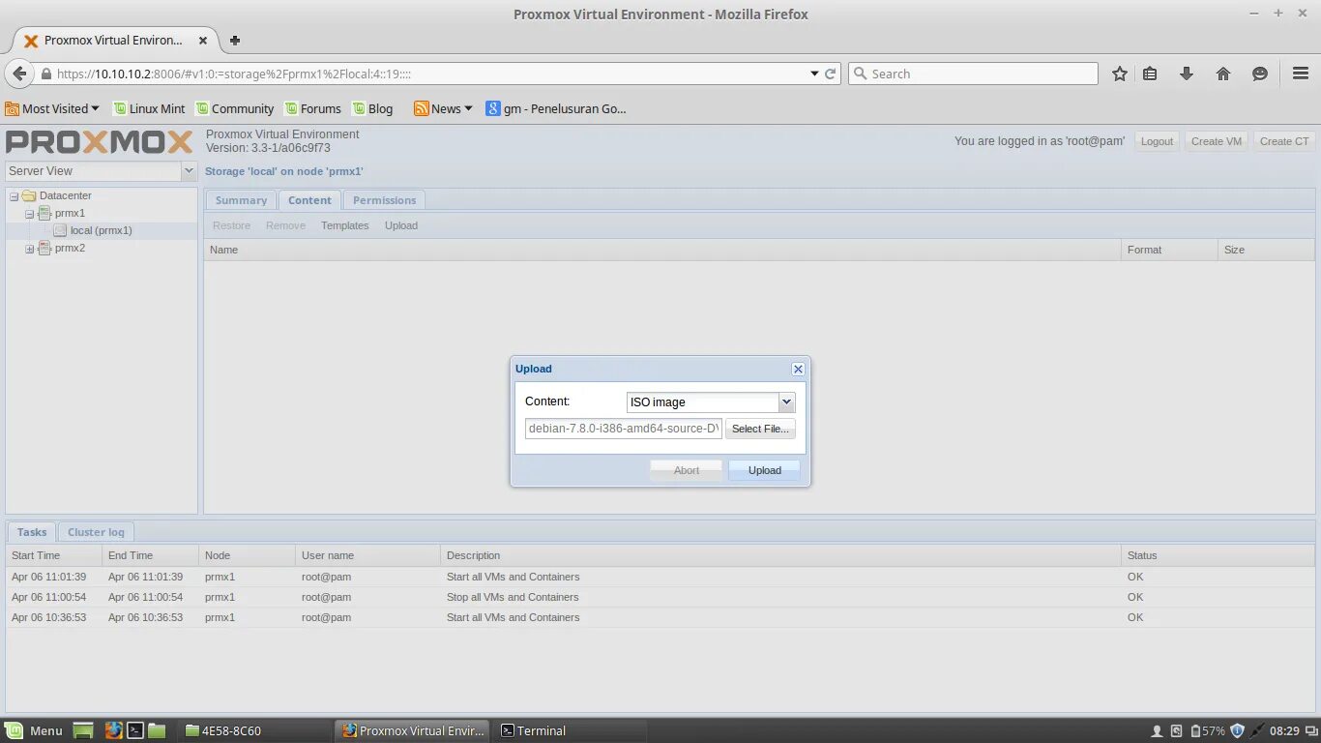Screen dimensions: 1321x743
Task: Open the bookmarks list icon in Firefox toolbar
Action: 1150,74
